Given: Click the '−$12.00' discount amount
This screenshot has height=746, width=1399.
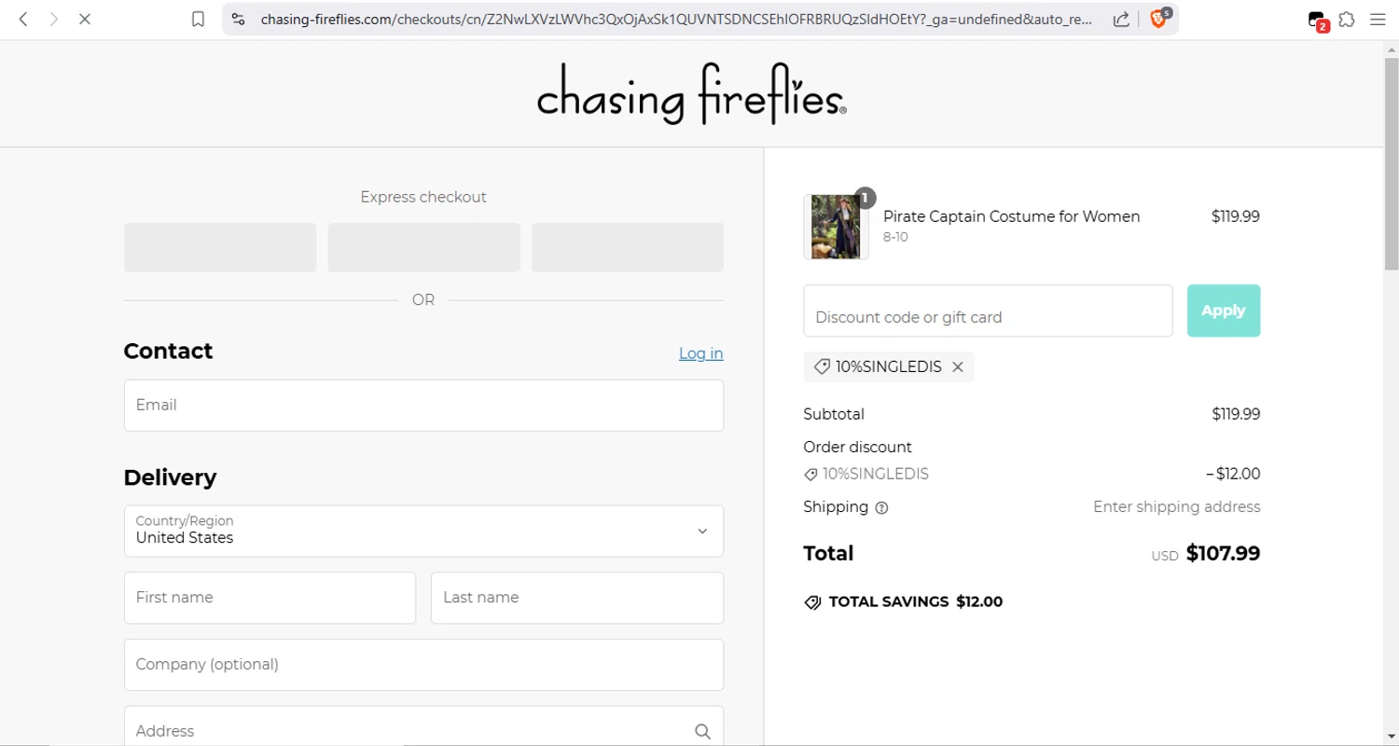Looking at the screenshot, I should (x=1232, y=474).
